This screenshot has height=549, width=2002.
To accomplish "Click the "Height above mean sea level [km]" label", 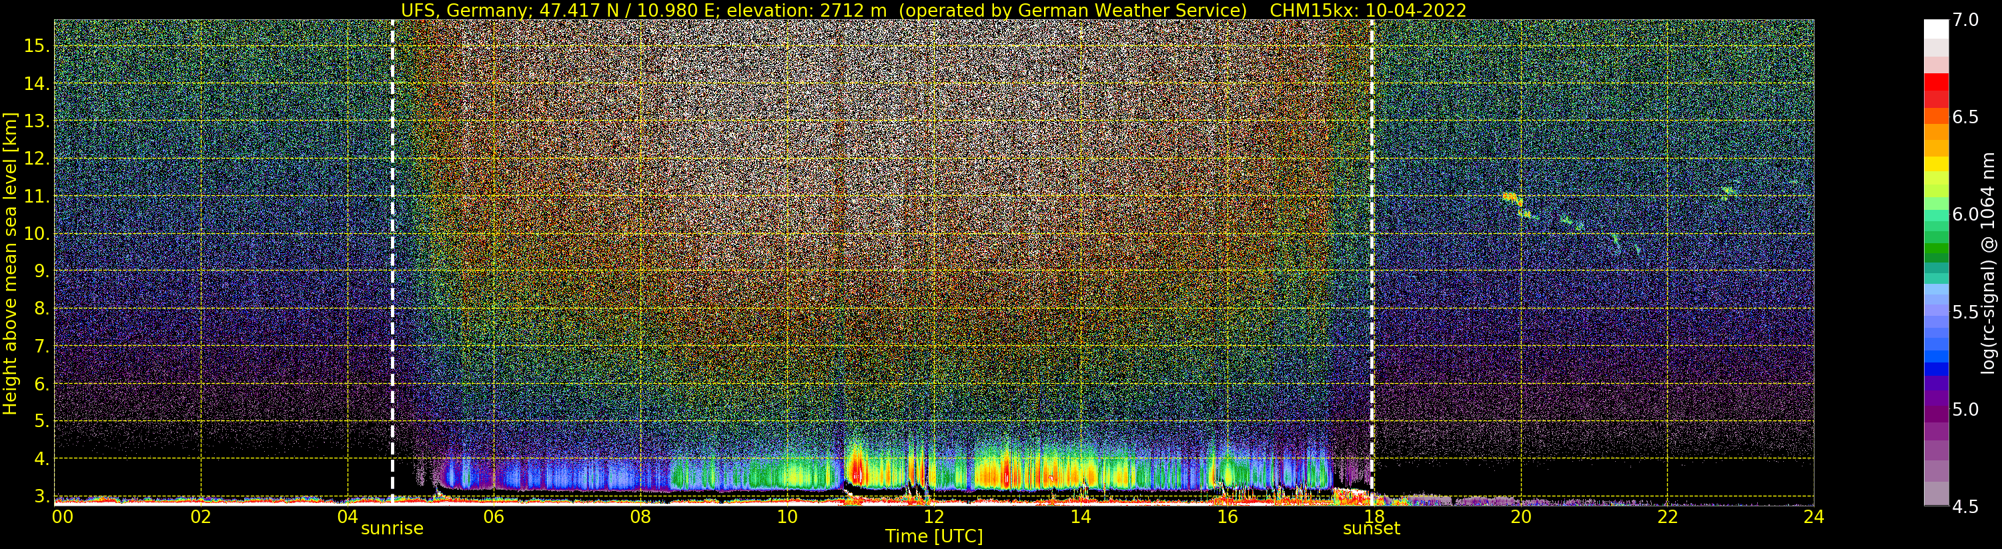I will tap(10, 264).
